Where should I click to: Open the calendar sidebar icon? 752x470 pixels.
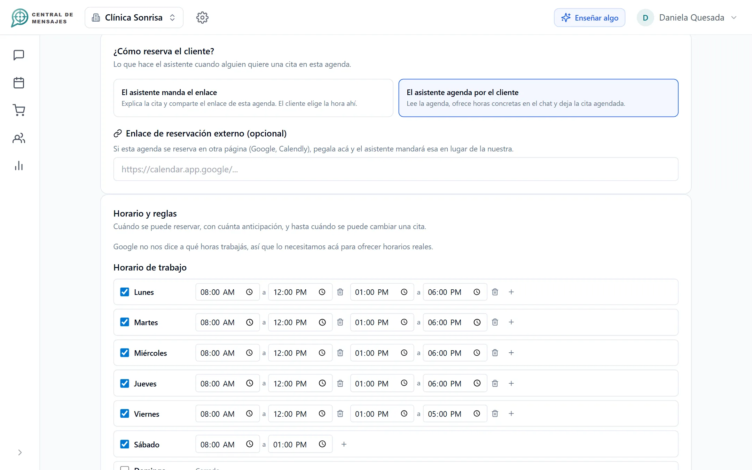pyautogui.click(x=19, y=83)
